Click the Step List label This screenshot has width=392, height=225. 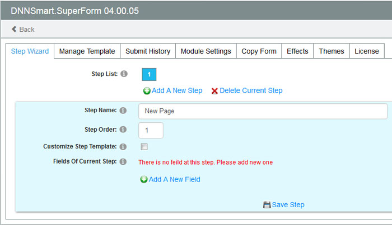(105, 74)
